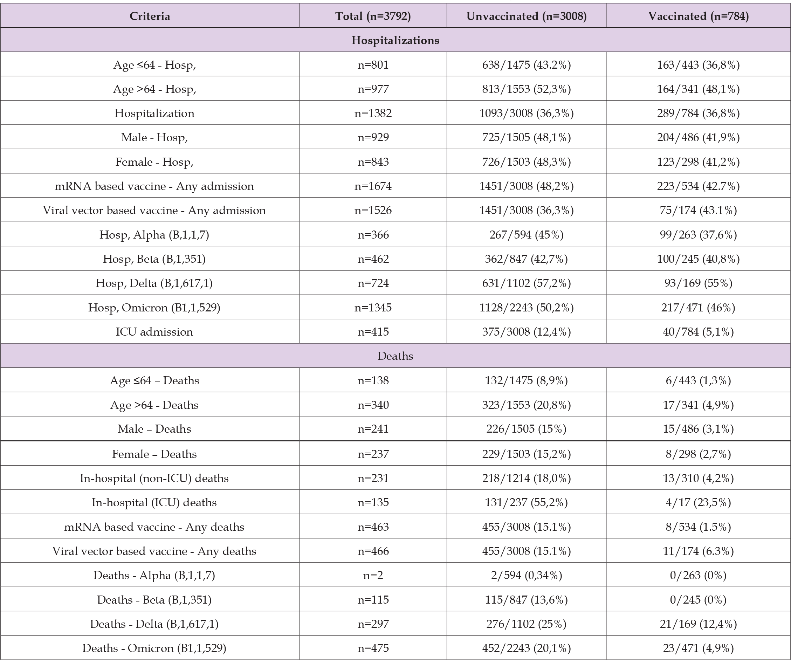This screenshot has width=791, height=660.
Task: Select the value '289/784 (36,8%)'
Action: point(698,113)
